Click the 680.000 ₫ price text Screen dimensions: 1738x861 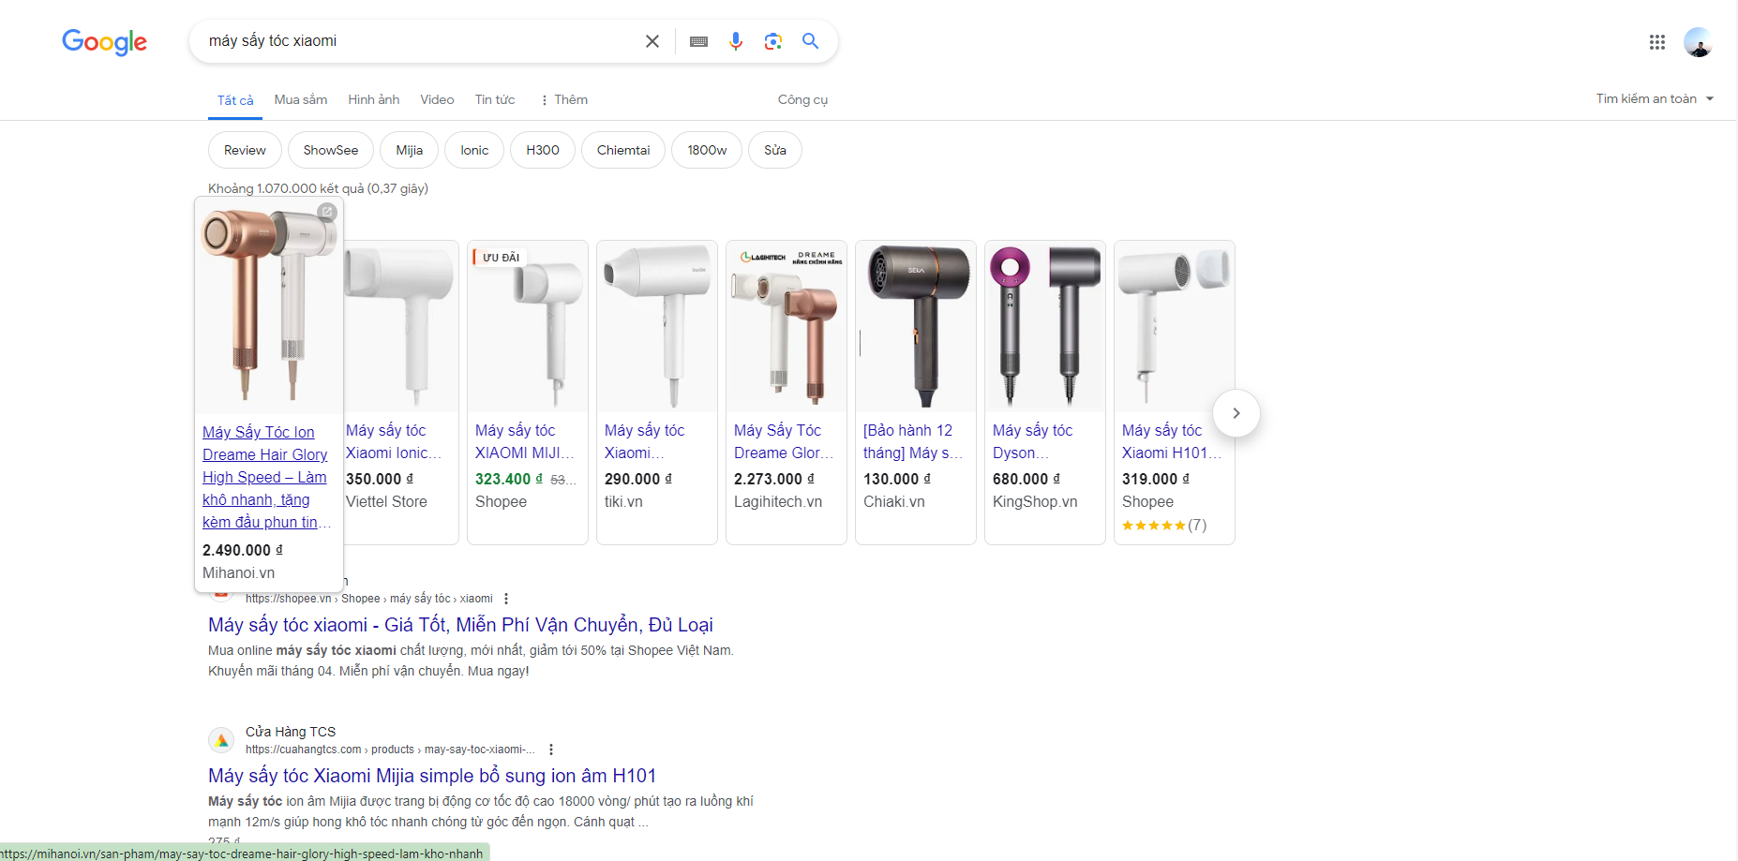pos(1026,479)
